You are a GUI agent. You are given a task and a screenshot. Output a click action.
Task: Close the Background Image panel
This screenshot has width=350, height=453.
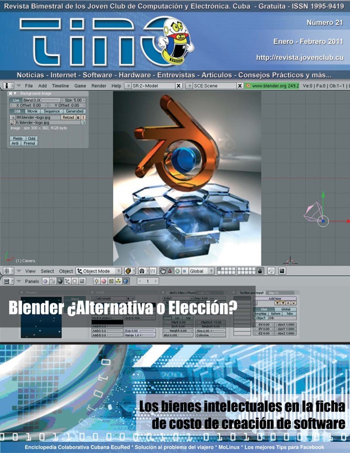click(x=10, y=94)
